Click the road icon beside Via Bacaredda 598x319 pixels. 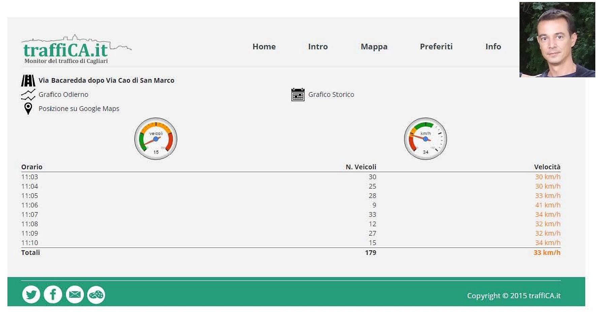28,81
